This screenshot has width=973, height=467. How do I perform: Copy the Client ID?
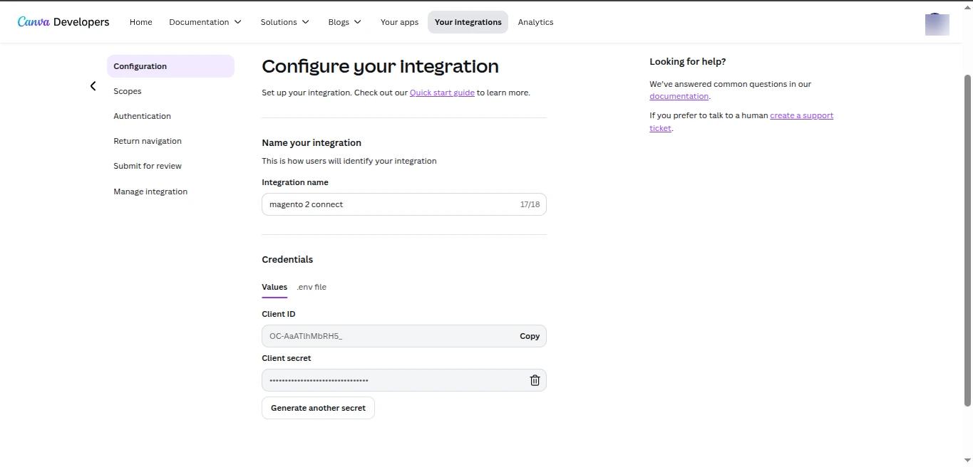coord(530,336)
